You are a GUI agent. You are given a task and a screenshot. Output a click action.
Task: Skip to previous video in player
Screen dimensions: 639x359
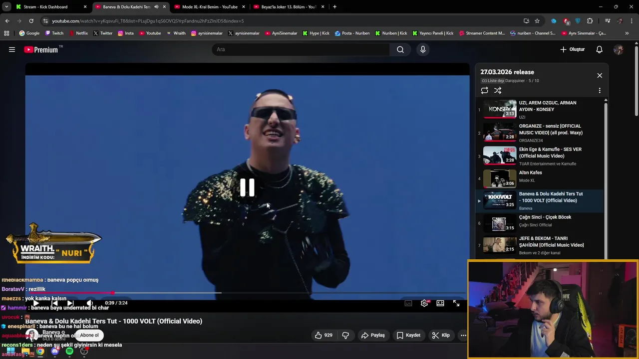coord(55,303)
